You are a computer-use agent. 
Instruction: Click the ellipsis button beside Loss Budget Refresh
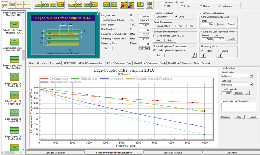247,93
